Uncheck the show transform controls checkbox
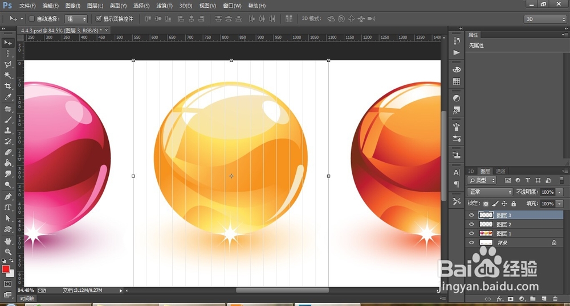 tap(99, 19)
